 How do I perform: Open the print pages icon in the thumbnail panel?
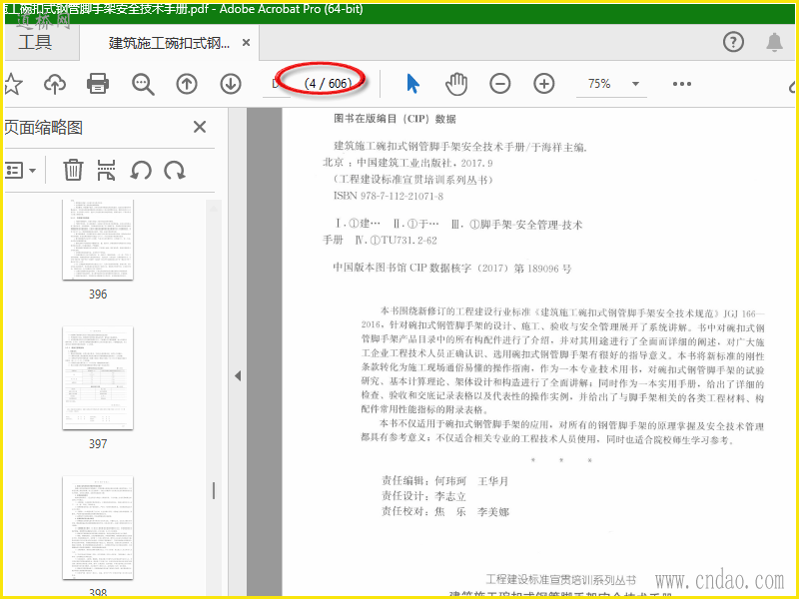tap(106, 170)
